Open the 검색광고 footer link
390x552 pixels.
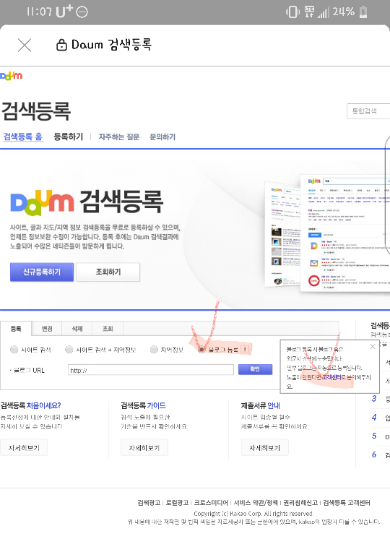[x=149, y=503]
